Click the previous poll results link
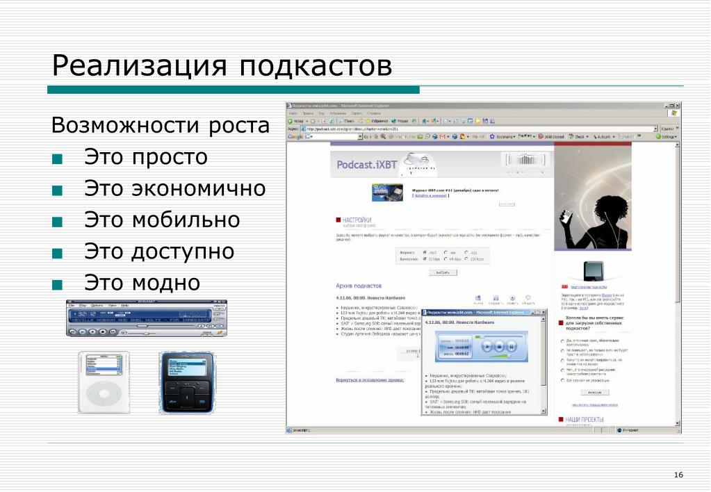711x492 pixels. pos(594,405)
